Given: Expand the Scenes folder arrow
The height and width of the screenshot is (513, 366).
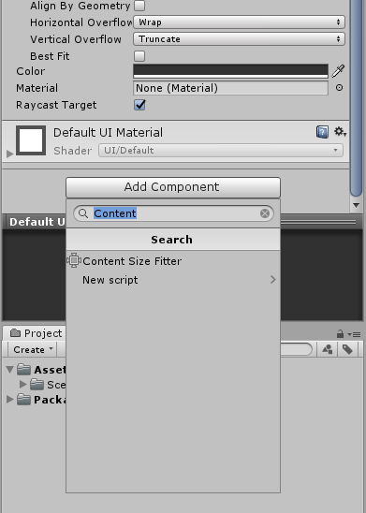Looking at the screenshot, I should 22,384.
